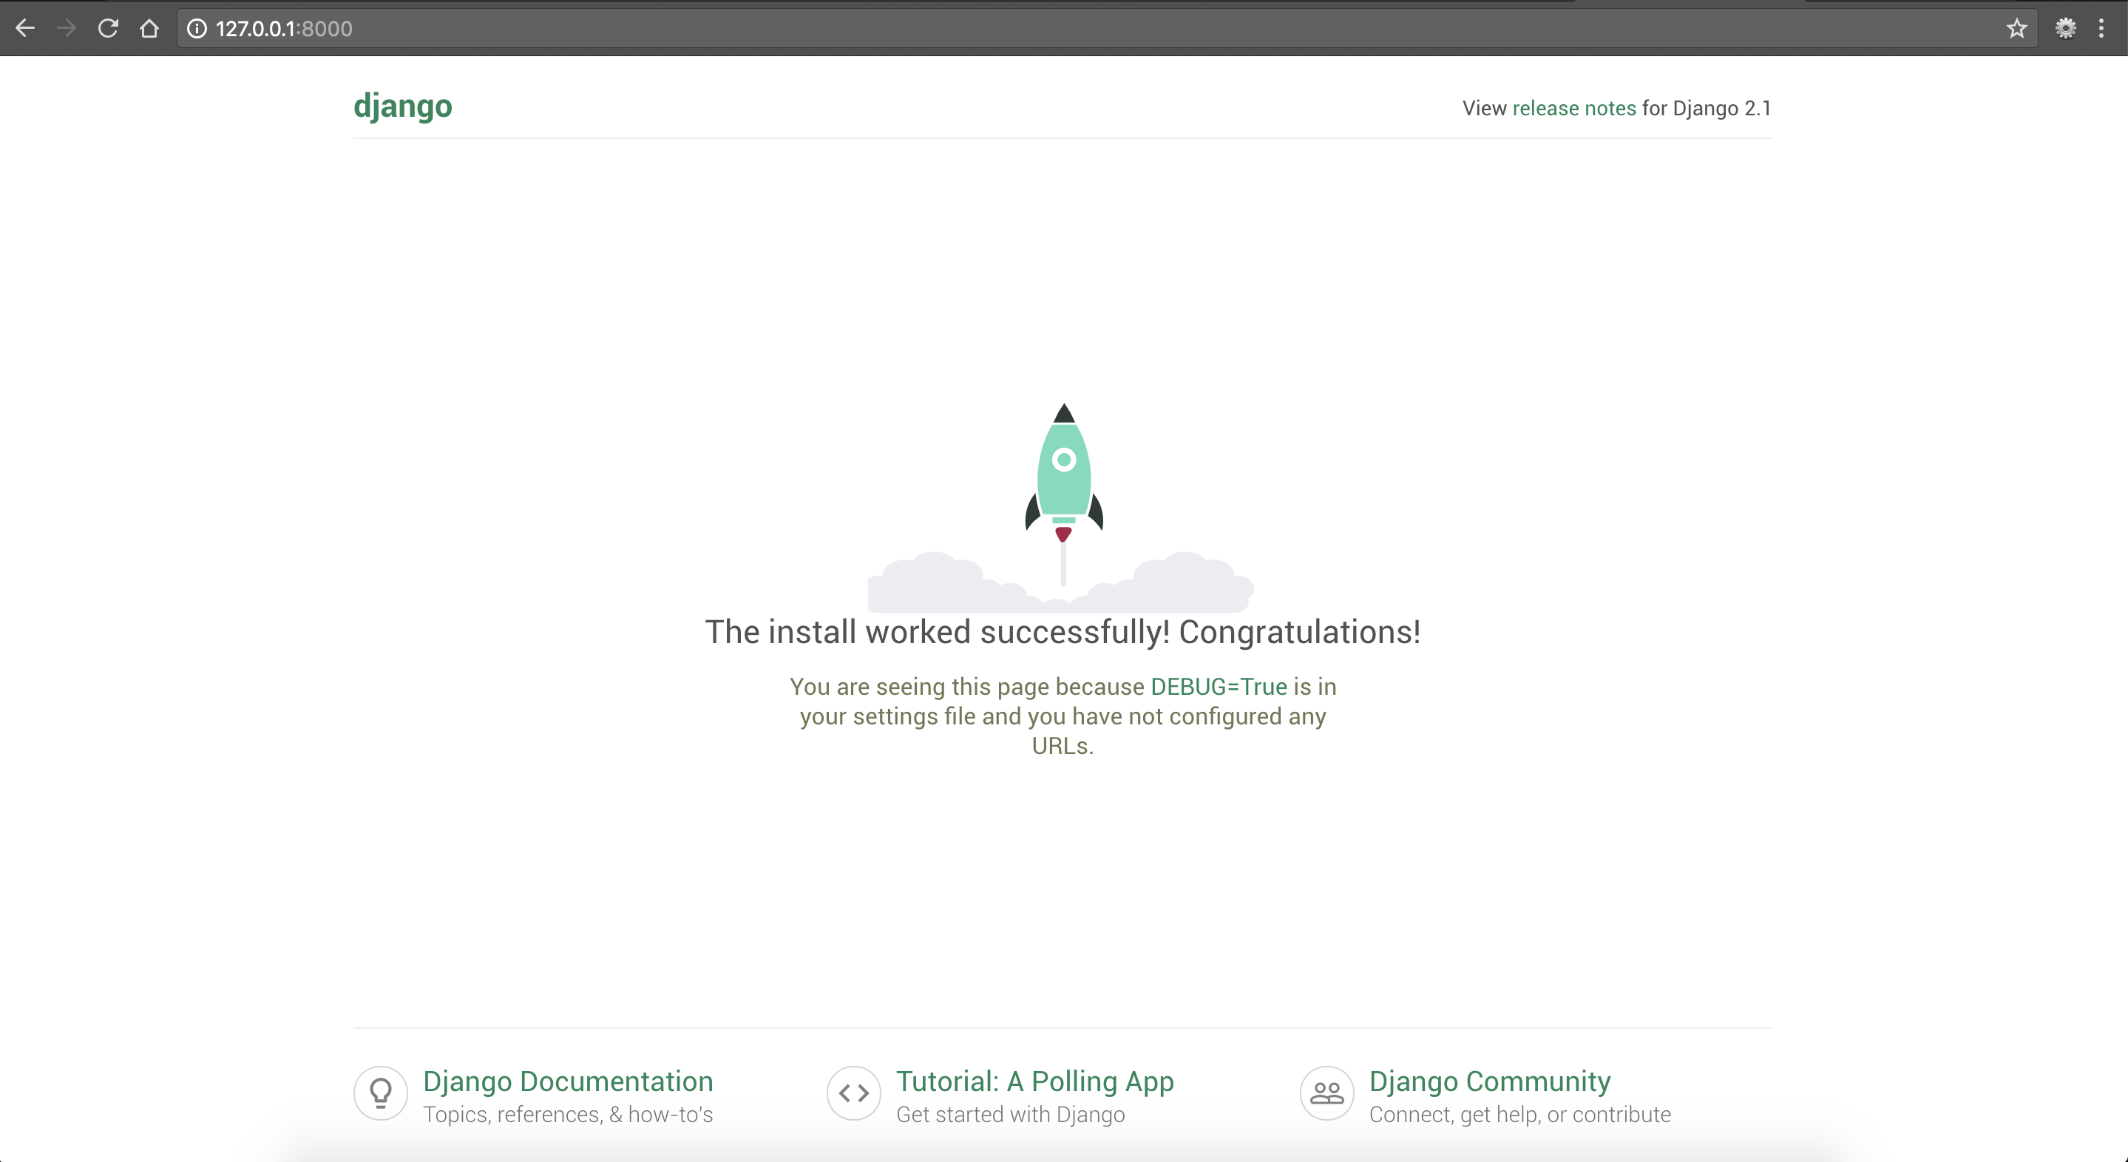Click the code brackets tutorial icon
Image resolution: width=2128 pixels, height=1162 pixels.
click(853, 1093)
